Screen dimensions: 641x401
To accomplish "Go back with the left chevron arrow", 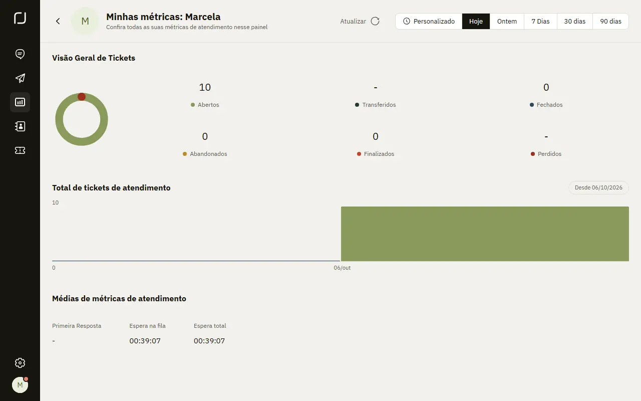I will (x=58, y=21).
